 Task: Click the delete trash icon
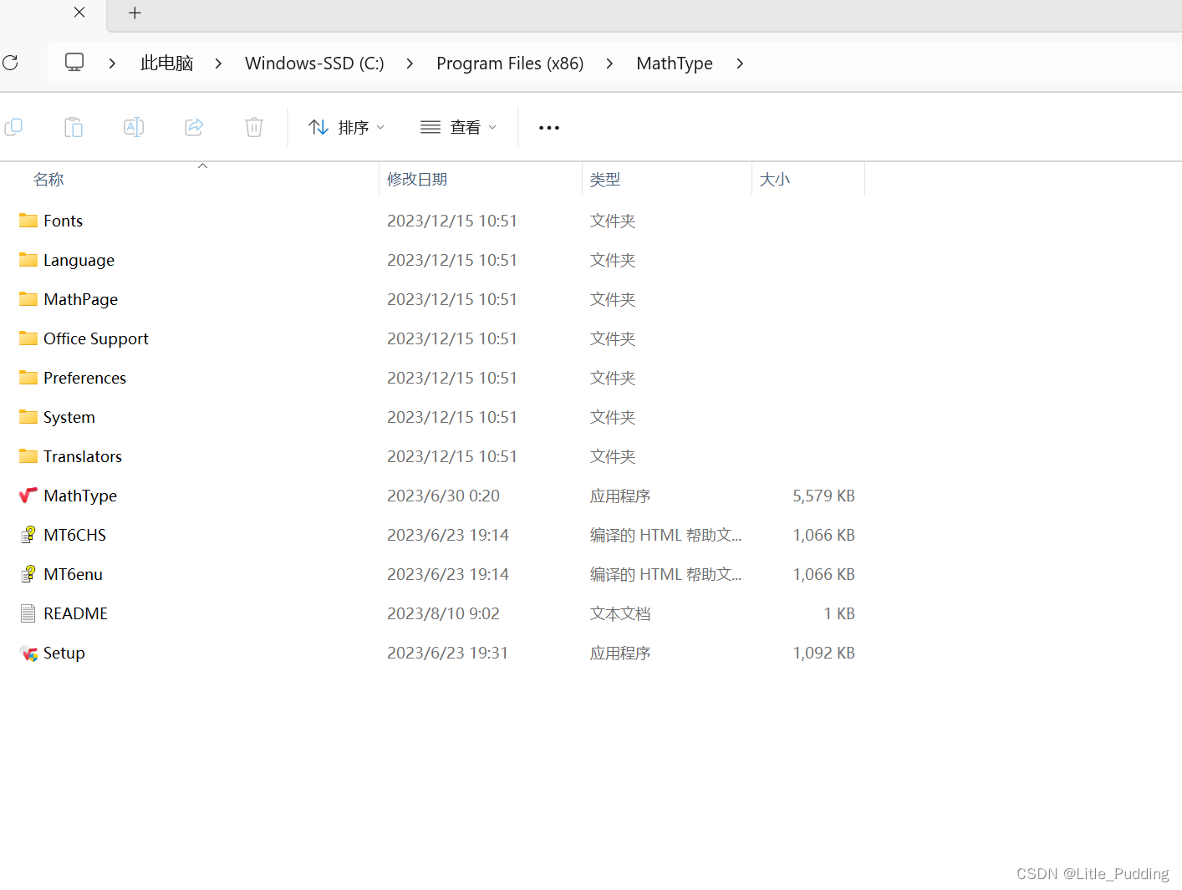254,127
